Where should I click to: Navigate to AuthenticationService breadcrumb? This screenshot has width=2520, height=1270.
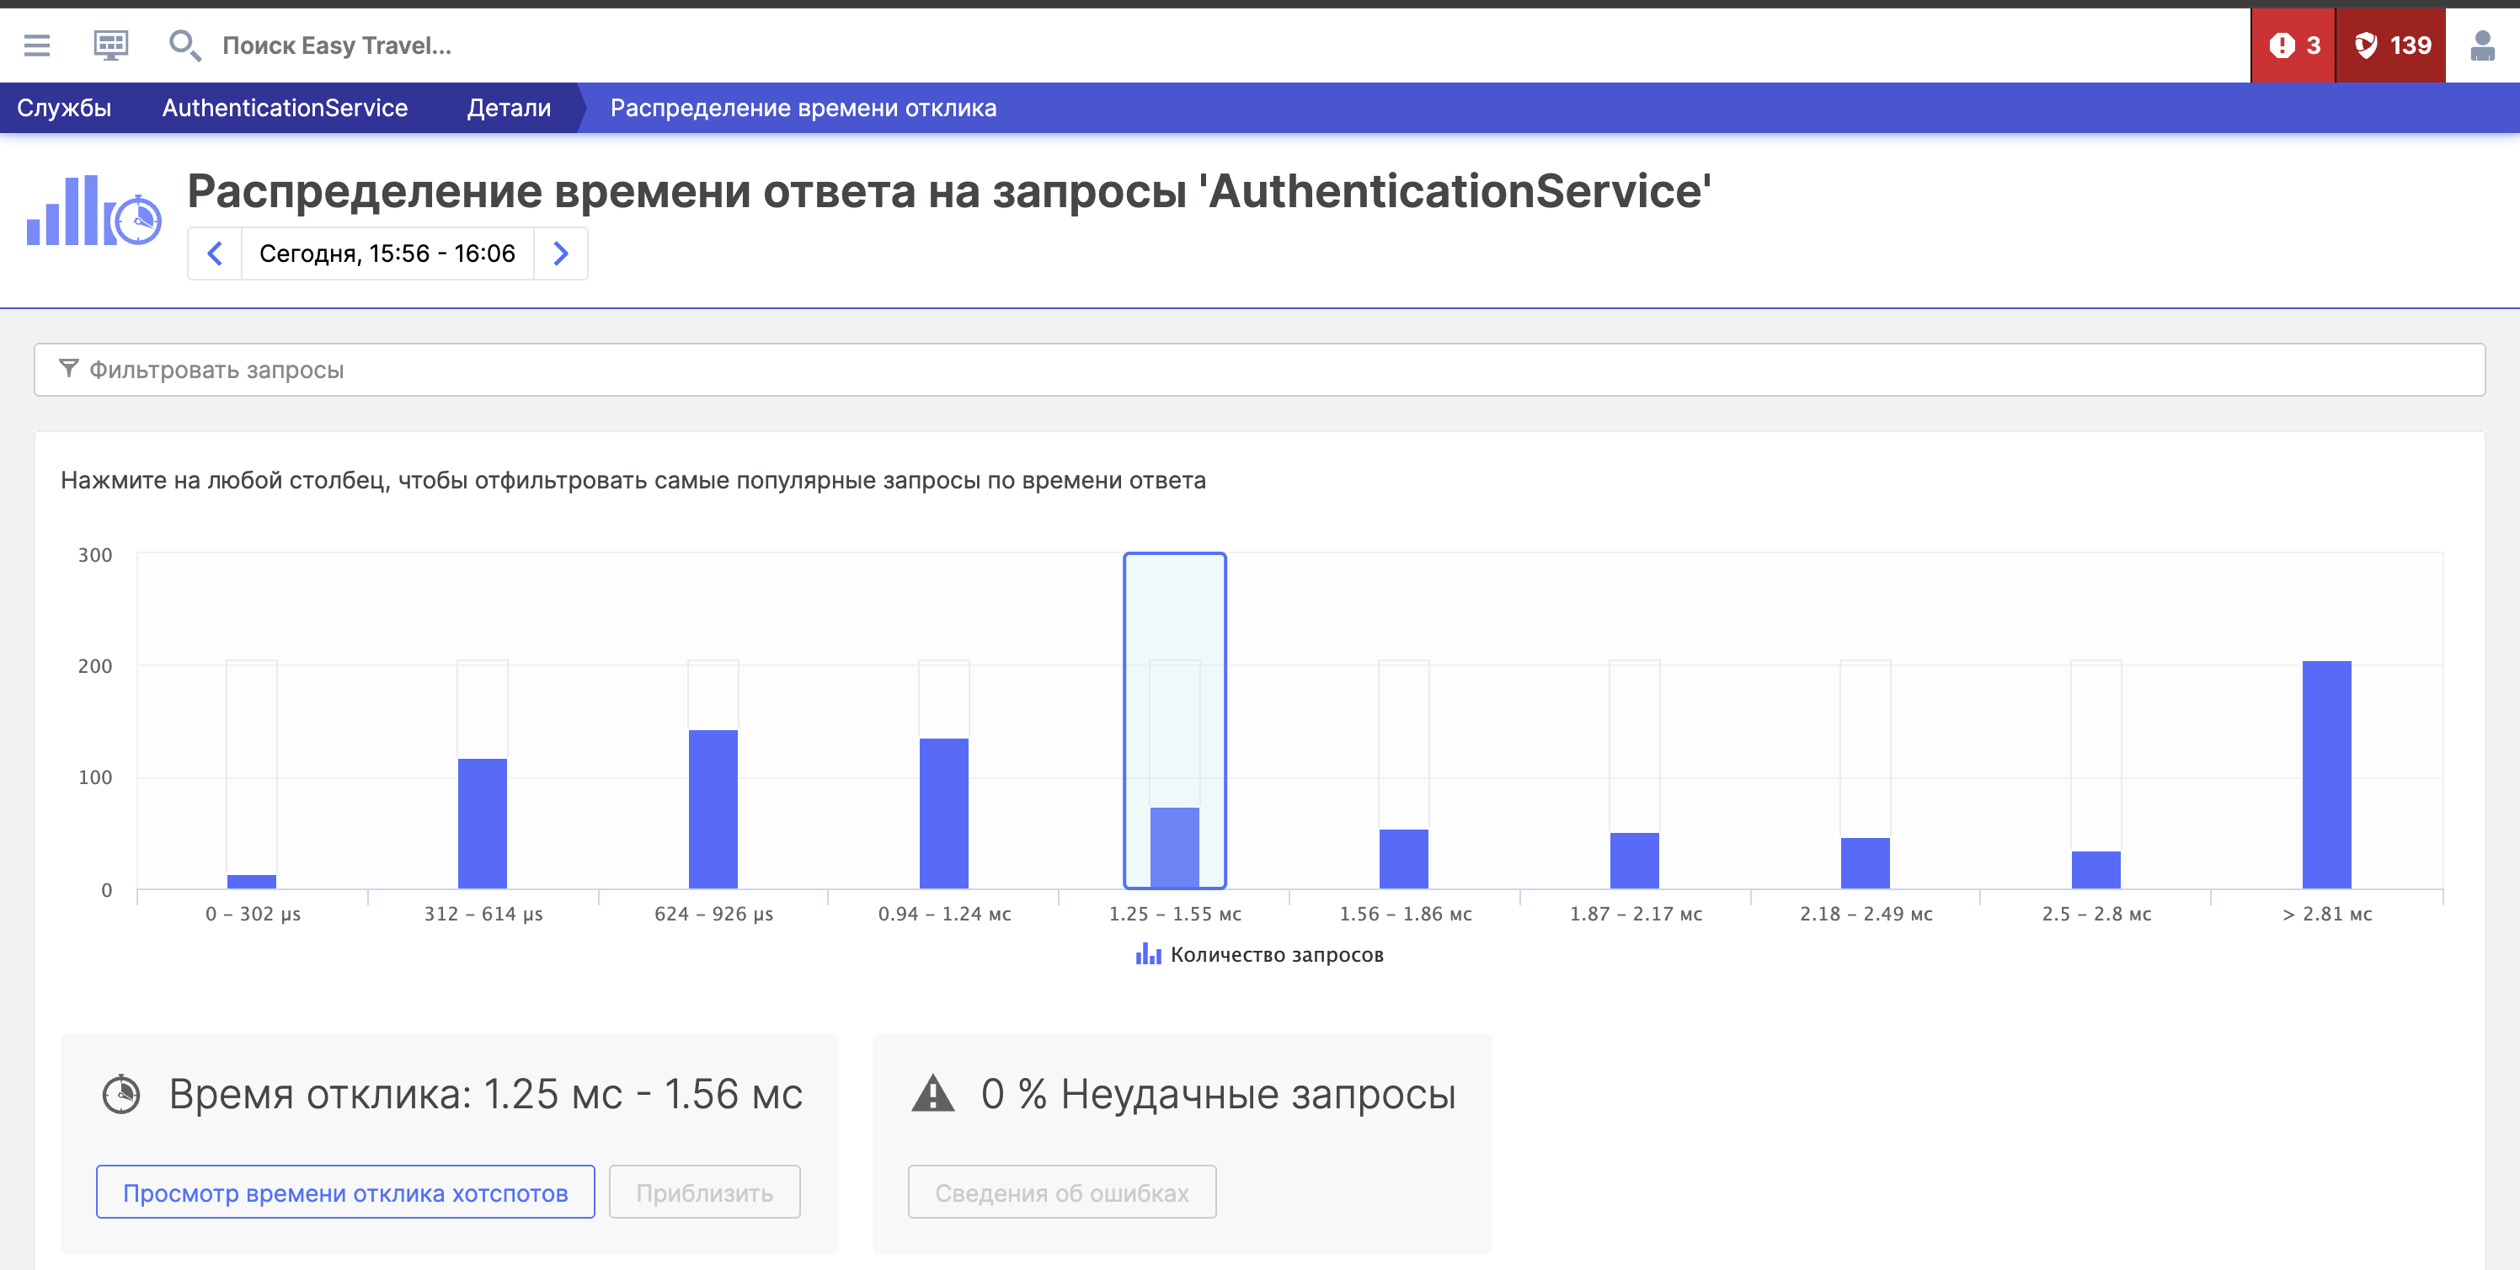click(285, 108)
